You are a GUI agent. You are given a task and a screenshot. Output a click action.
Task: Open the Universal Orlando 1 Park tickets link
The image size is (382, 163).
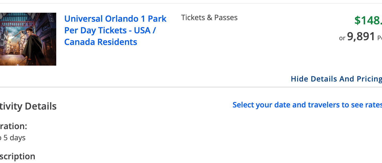coord(115,30)
